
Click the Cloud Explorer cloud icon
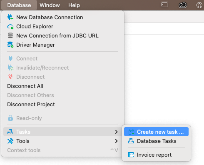coord(10,26)
